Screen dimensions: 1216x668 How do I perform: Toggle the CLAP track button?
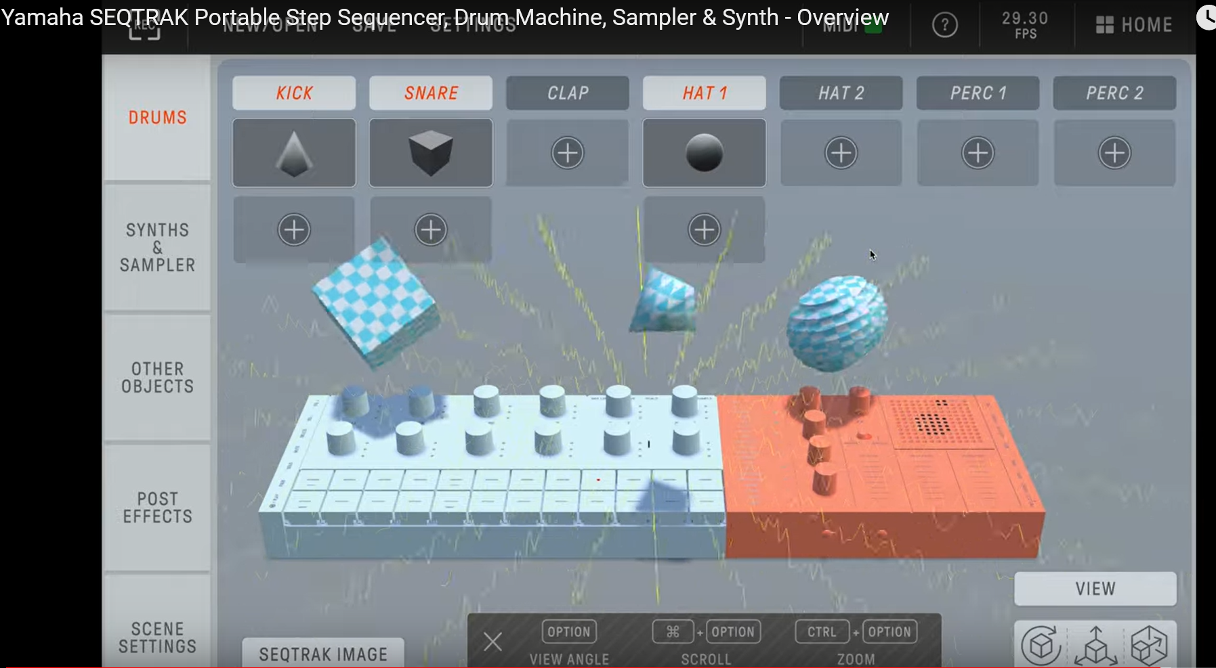(x=568, y=93)
